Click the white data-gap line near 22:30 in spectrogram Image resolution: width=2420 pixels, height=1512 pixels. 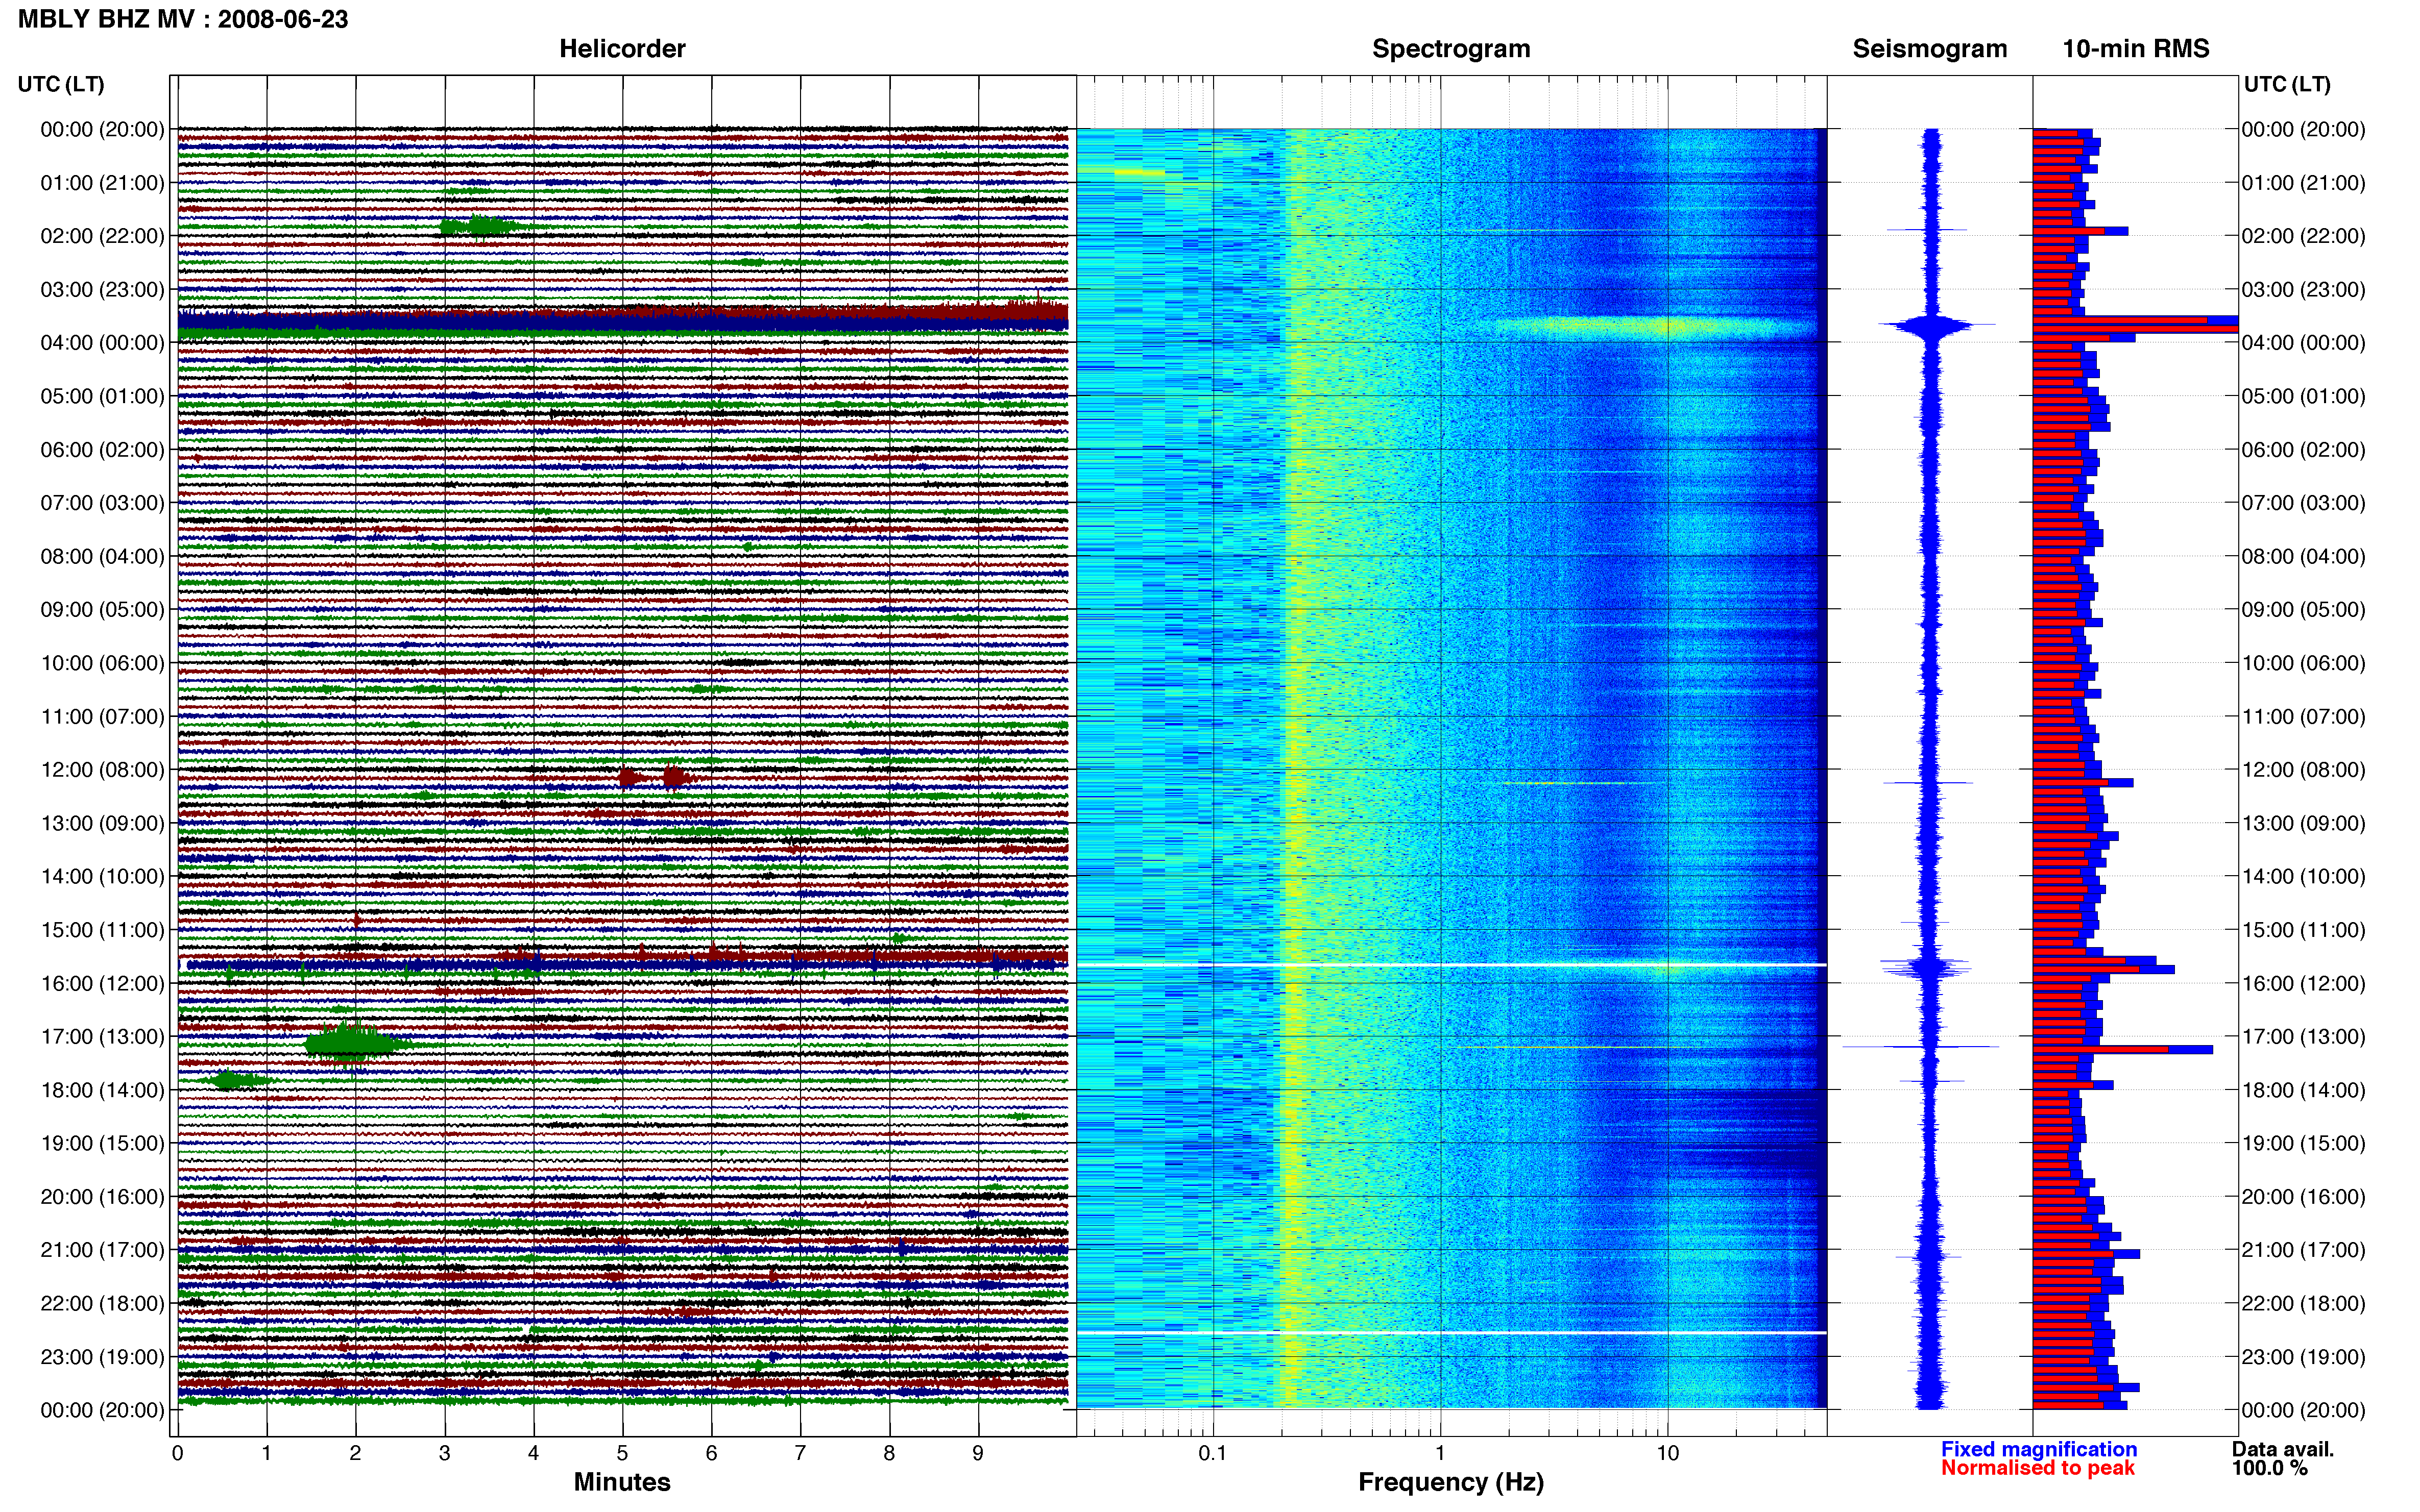1450,1333
